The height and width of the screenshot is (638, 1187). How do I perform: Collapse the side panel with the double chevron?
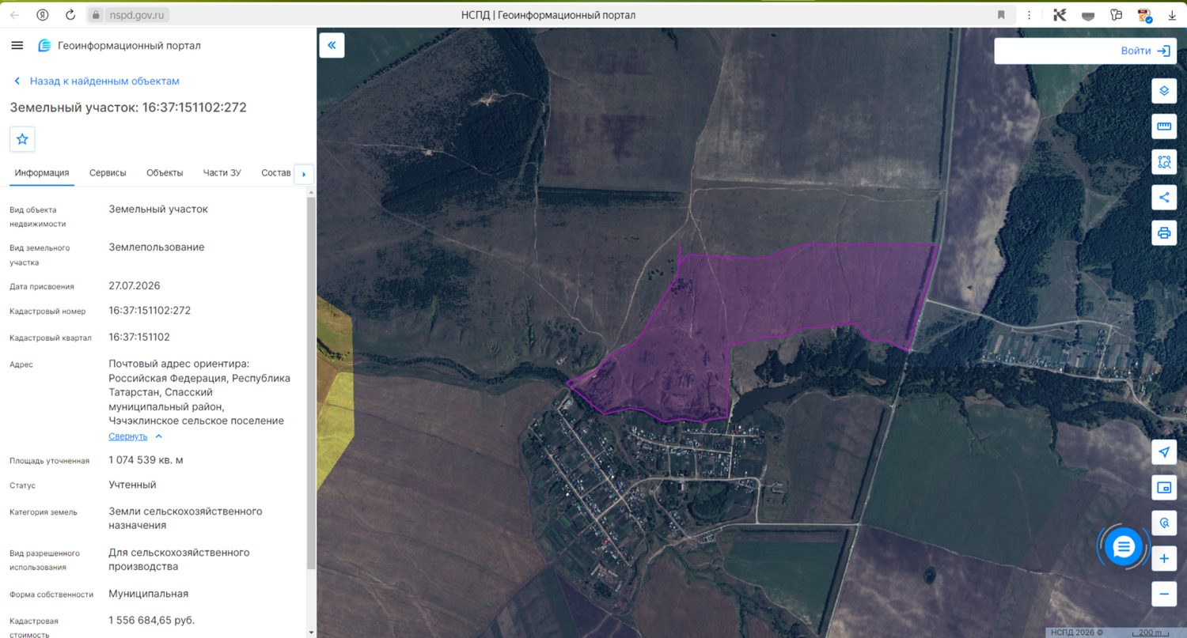point(332,45)
